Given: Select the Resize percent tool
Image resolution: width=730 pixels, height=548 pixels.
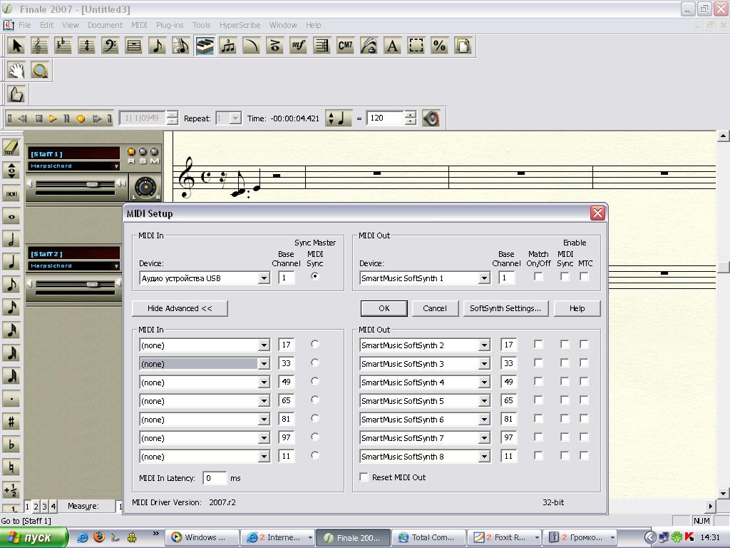Looking at the screenshot, I should [439, 46].
